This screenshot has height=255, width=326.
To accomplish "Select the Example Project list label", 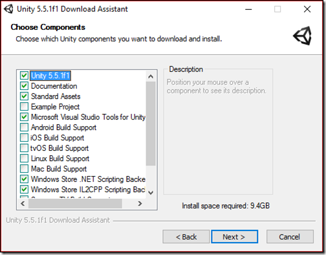I will [55, 107].
